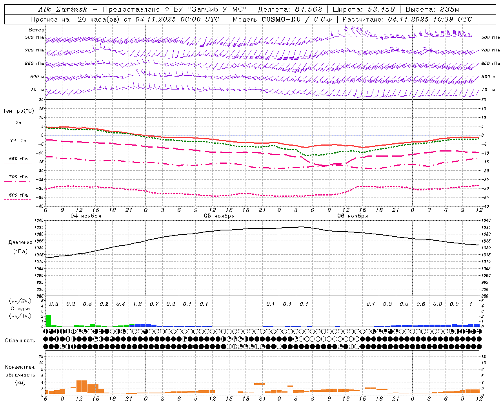
Task: Click the 'Конвективн.' convective cloud label
Action: [x=20, y=367]
